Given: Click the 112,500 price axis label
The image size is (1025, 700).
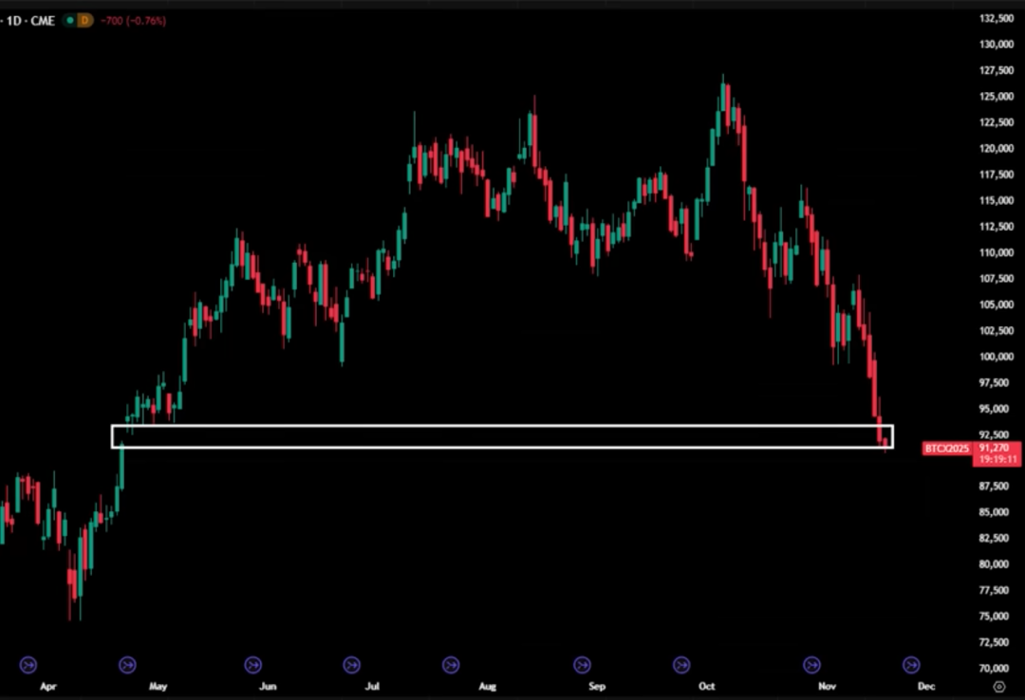Looking at the screenshot, I should click(x=997, y=227).
